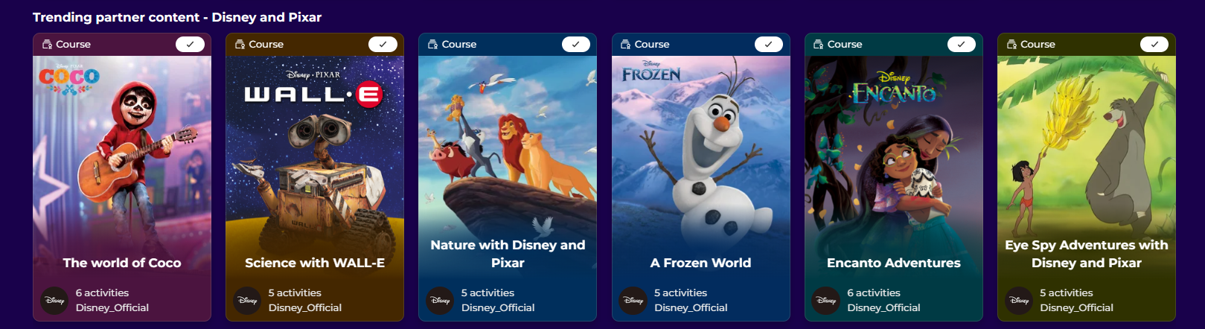Click Disney avatar on Encanto Adventures card
Viewport: 1205px width, 329px height.
(x=826, y=301)
